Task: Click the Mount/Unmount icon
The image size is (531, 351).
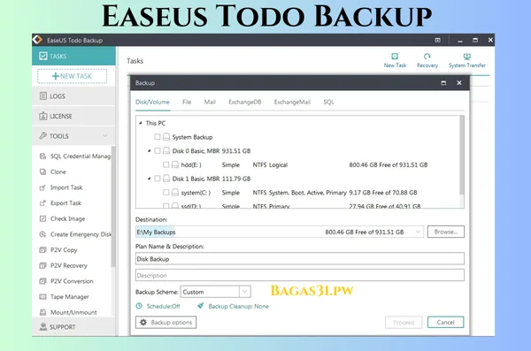Action: (x=42, y=312)
